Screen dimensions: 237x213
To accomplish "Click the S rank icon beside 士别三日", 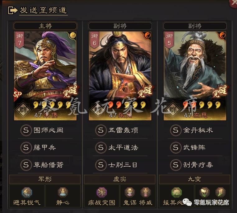I will click(x=101, y=165).
